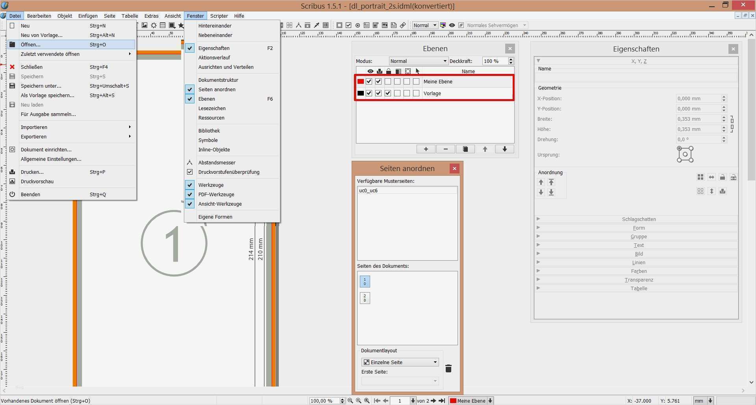Image resolution: width=756 pixels, height=405 pixels.
Task: Expand the Farben properties section
Action: 636,271
